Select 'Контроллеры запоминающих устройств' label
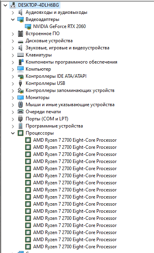154x253 pixels. (70, 90)
